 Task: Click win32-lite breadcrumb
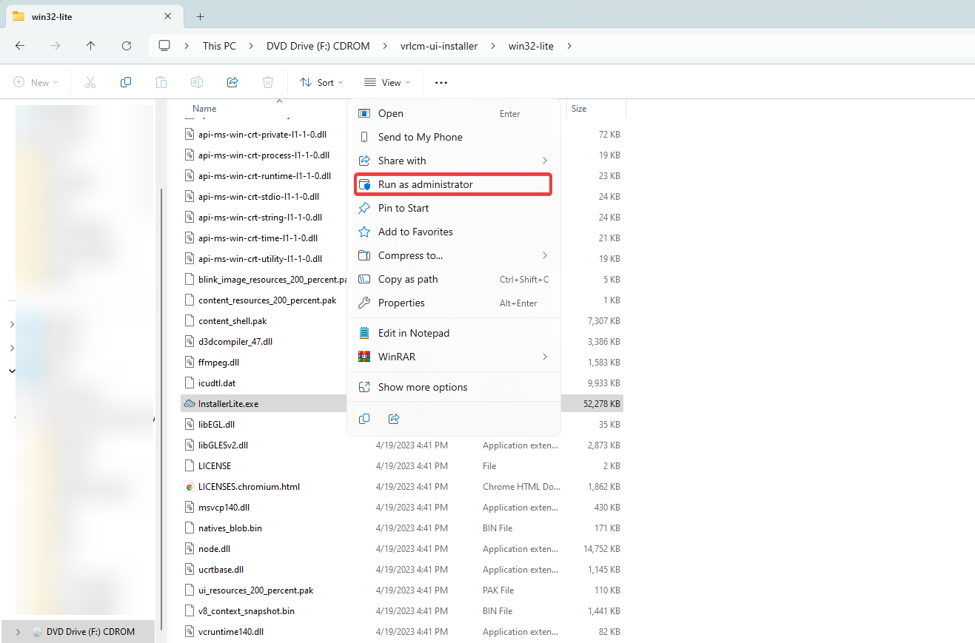tap(531, 46)
